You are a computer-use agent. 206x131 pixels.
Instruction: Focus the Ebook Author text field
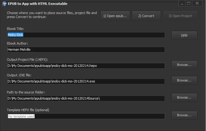coord(86,49)
